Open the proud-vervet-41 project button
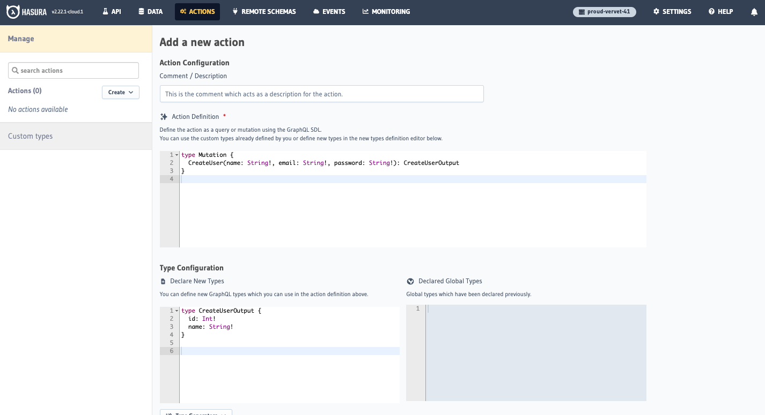This screenshot has height=415, width=765. click(x=604, y=11)
